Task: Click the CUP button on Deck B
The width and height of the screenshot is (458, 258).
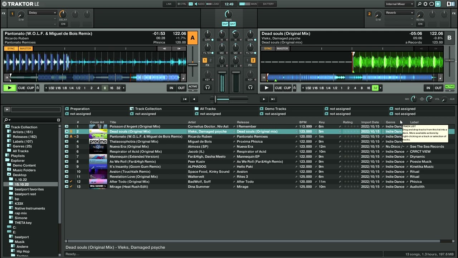Action: tap(287, 88)
